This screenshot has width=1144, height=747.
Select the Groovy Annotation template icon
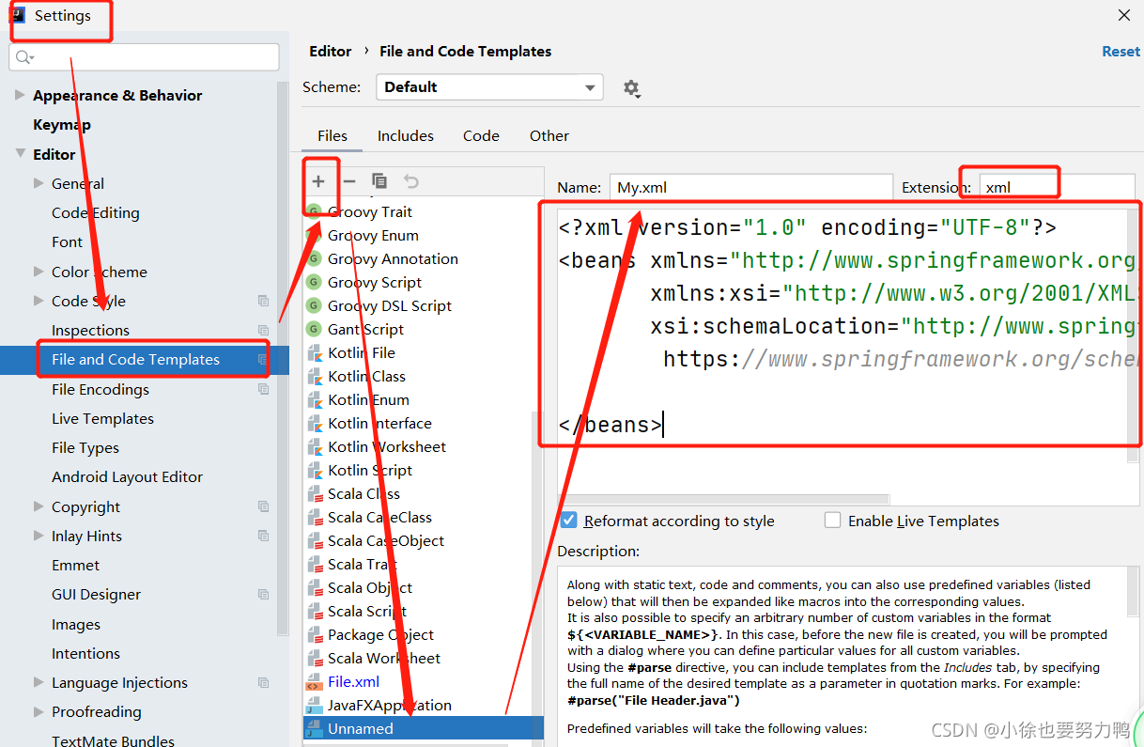[x=314, y=258]
